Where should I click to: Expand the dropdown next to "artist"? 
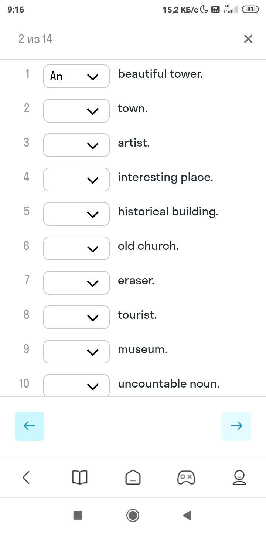click(x=76, y=145)
